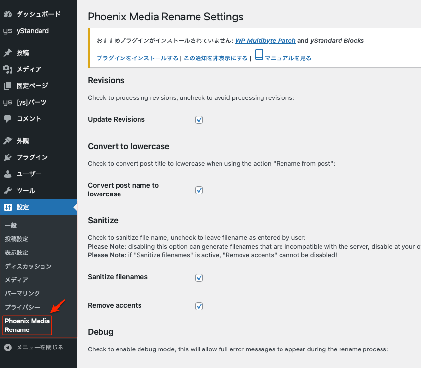This screenshot has height=368, width=421.
Task: Collapse the sidebar with メニューを閉じる
Action: (x=39, y=348)
